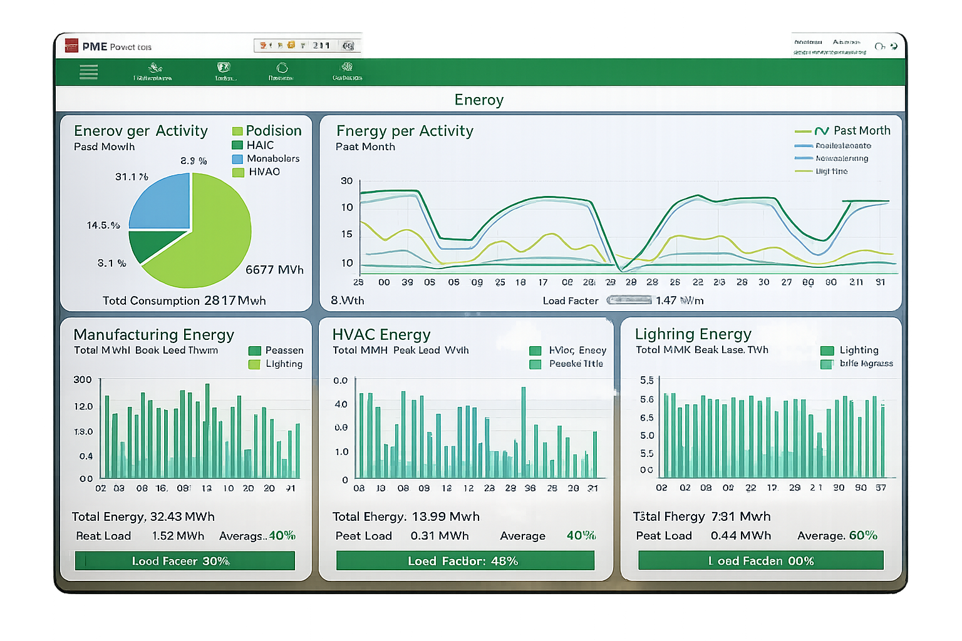Toggle the Peeeke Title legend entry
Viewport: 962px width, 641px height.
[566, 364]
